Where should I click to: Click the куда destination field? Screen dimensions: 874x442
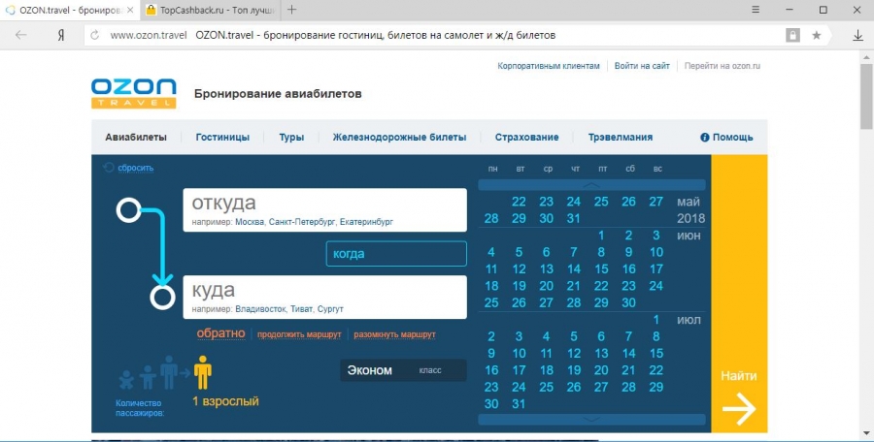[325, 297]
